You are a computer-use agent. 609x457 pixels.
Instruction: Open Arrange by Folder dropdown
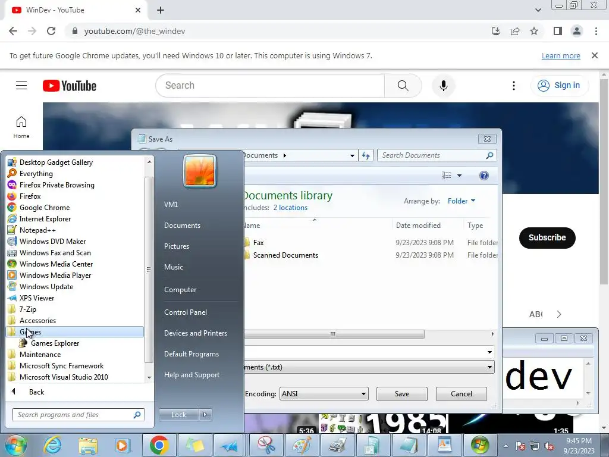tap(462, 201)
